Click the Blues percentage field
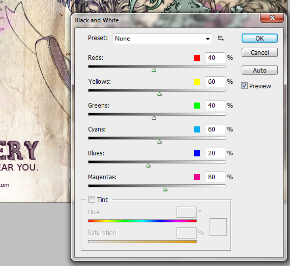 coord(215,153)
